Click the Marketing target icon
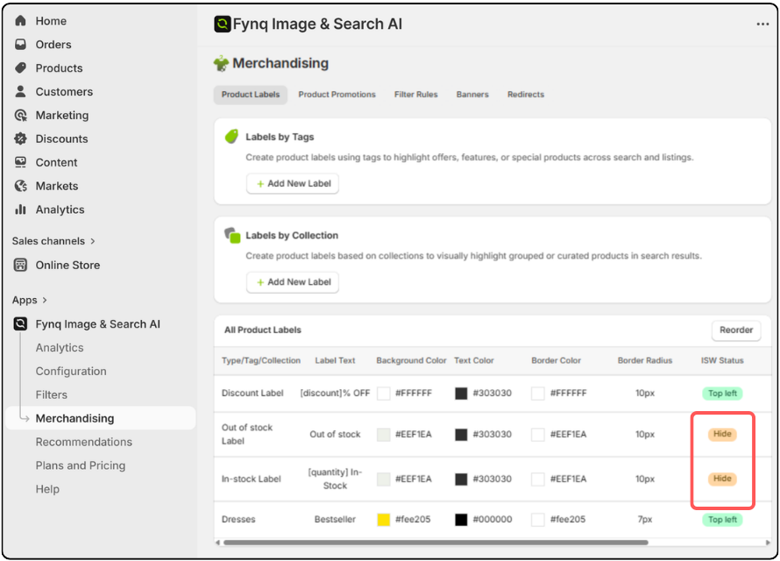 (20, 116)
